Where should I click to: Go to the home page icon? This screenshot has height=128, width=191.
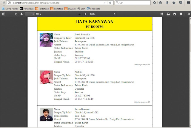(174, 3)
